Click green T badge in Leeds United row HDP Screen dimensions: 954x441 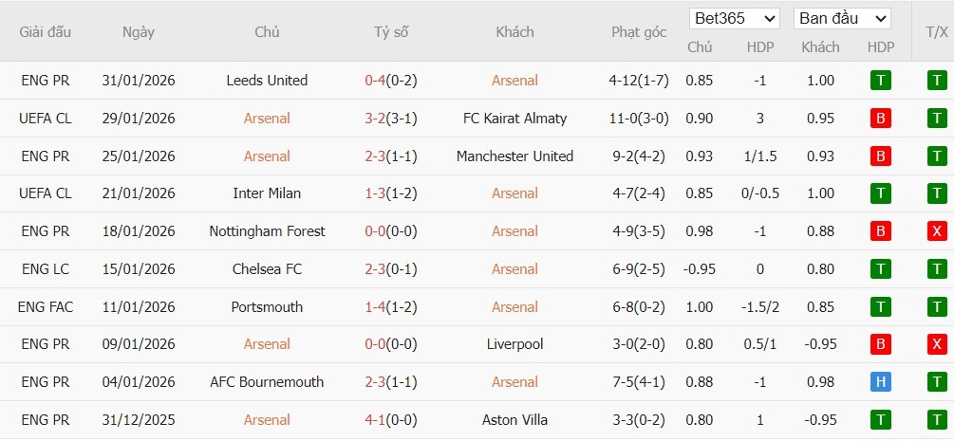tap(880, 81)
